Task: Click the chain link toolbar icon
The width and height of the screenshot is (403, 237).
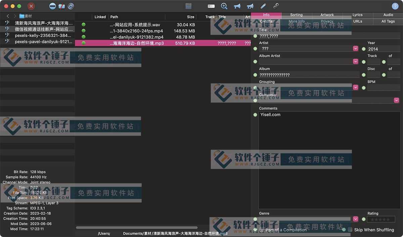Action: [x=276, y=6]
